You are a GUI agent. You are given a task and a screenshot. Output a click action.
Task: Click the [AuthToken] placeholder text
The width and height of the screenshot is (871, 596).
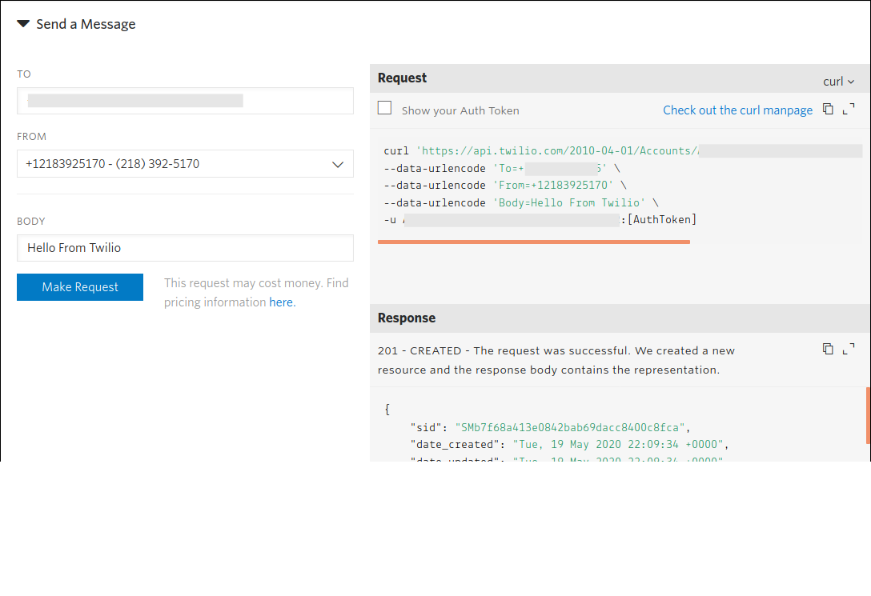click(661, 220)
